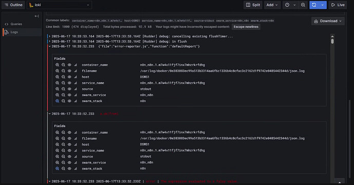This screenshot has width=354, height=185.
Task: Filter out value on filename in first Fields block
Action: pyautogui.click(x=63, y=71)
